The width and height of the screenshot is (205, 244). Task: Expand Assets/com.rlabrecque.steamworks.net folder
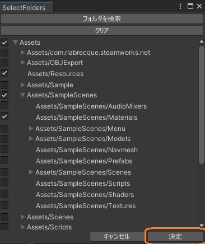coord(22,53)
